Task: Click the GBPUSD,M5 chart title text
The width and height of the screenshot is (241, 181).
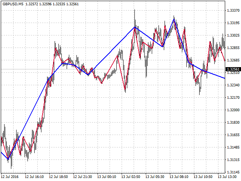Action: [x=13, y=4]
